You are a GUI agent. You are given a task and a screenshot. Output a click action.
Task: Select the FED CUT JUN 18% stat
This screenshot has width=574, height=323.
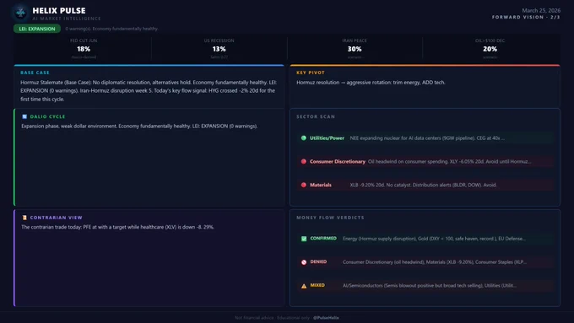84,49
